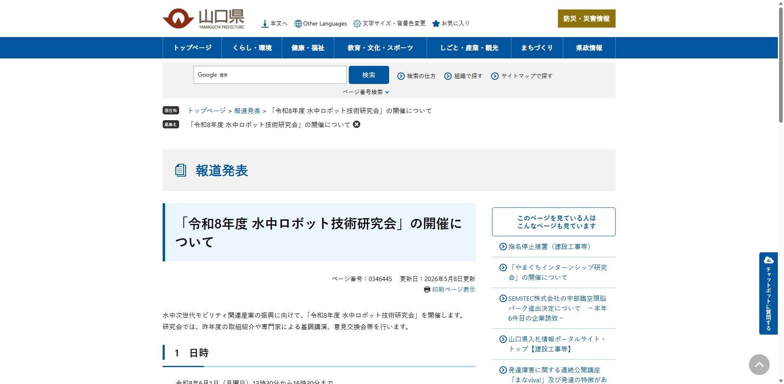Remove footprint entry with X icon
Screen dimensions: 784x384
pyautogui.click(x=357, y=124)
